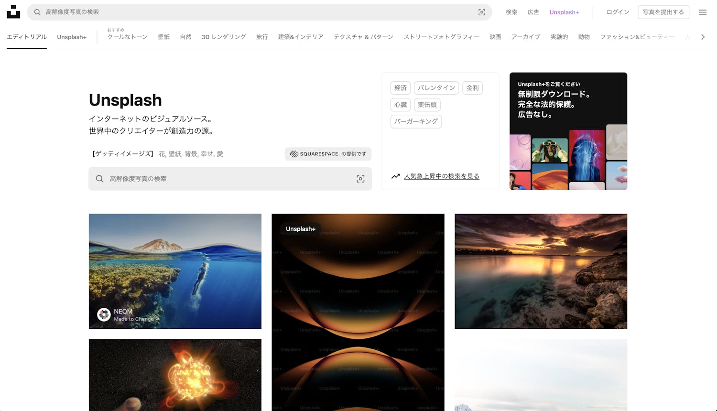The width and height of the screenshot is (717, 411).
Task: Select the バレンタイン trending tag
Action: pyautogui.click(x=436, y=88)
